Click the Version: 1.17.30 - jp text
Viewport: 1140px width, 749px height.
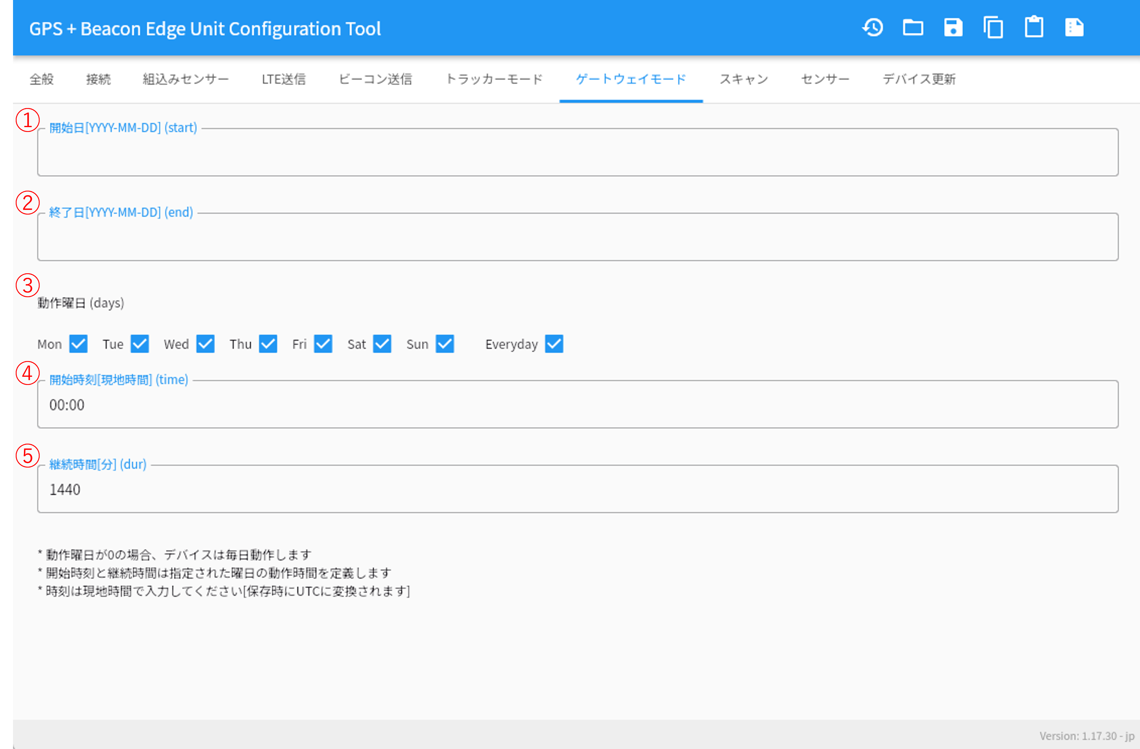click(x=1087, y=736)
